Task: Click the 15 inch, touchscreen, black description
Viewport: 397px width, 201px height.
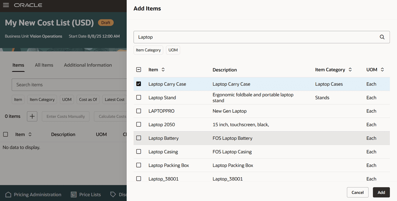Action: tap(240, 125)
